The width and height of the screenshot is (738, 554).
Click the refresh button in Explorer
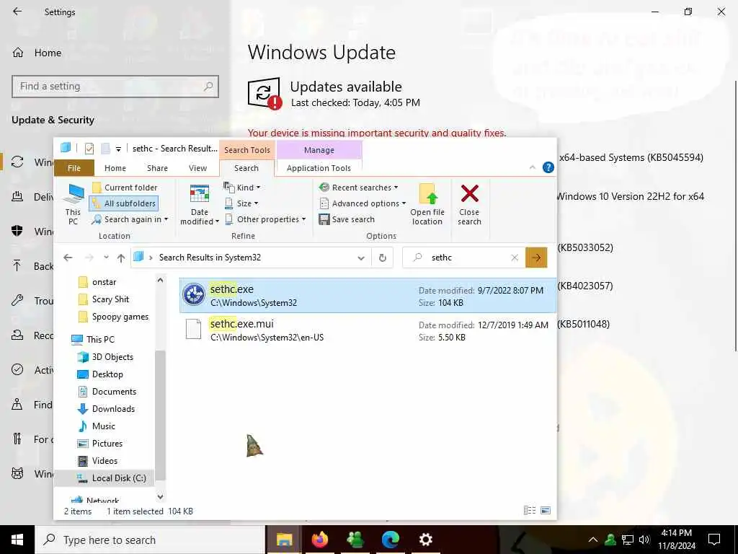coord(383,258)
